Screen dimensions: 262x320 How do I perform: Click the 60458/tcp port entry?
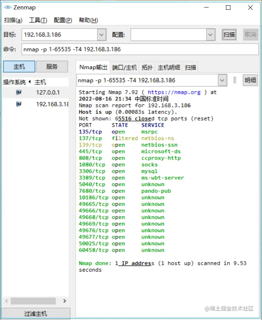coord(94,250)
